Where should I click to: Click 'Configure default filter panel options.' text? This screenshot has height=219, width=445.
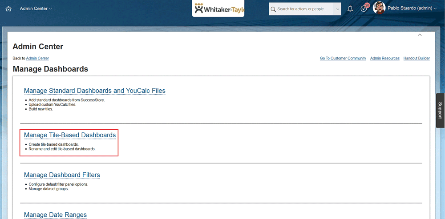pyautogui.click(x=58, y=184)
